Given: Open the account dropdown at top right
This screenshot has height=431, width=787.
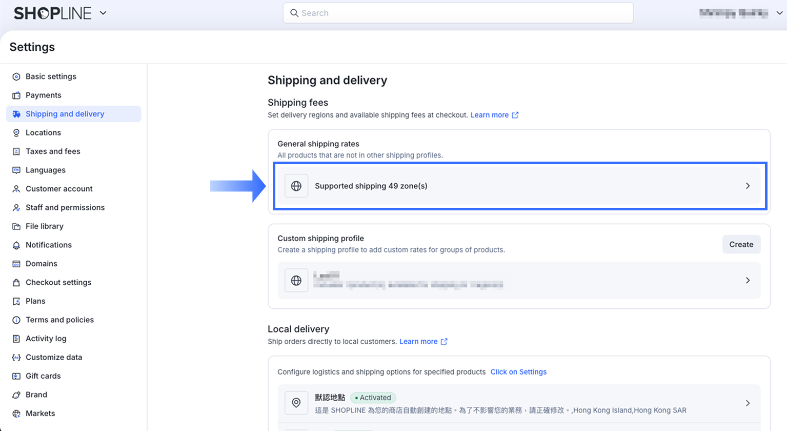Looking at the screenshot, I should pyautogui.click(x=779, y=13).
